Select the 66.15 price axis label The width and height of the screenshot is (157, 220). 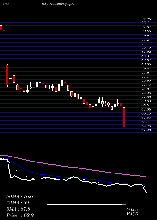[x=146, y=113]
